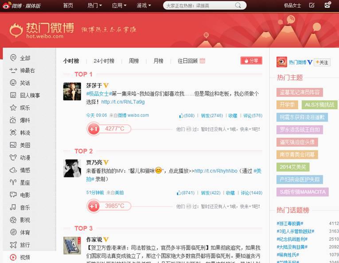This screenshot has height=263, width=339.
Task: Click the Weibo logo in top bar
Action: (x=22, y=6)
